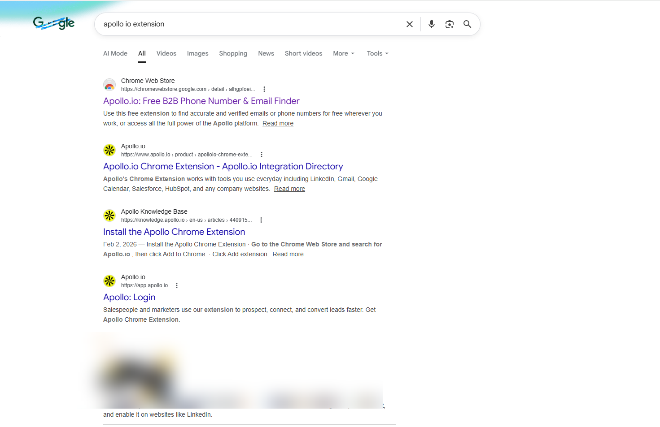The height and width of the screenshot is (427, 660).
Task: Select the All results tab
Action: [142, 53]
